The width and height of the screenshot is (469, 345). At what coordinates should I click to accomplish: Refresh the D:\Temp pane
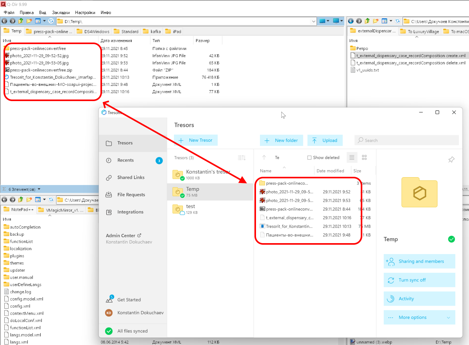(51, 21)
